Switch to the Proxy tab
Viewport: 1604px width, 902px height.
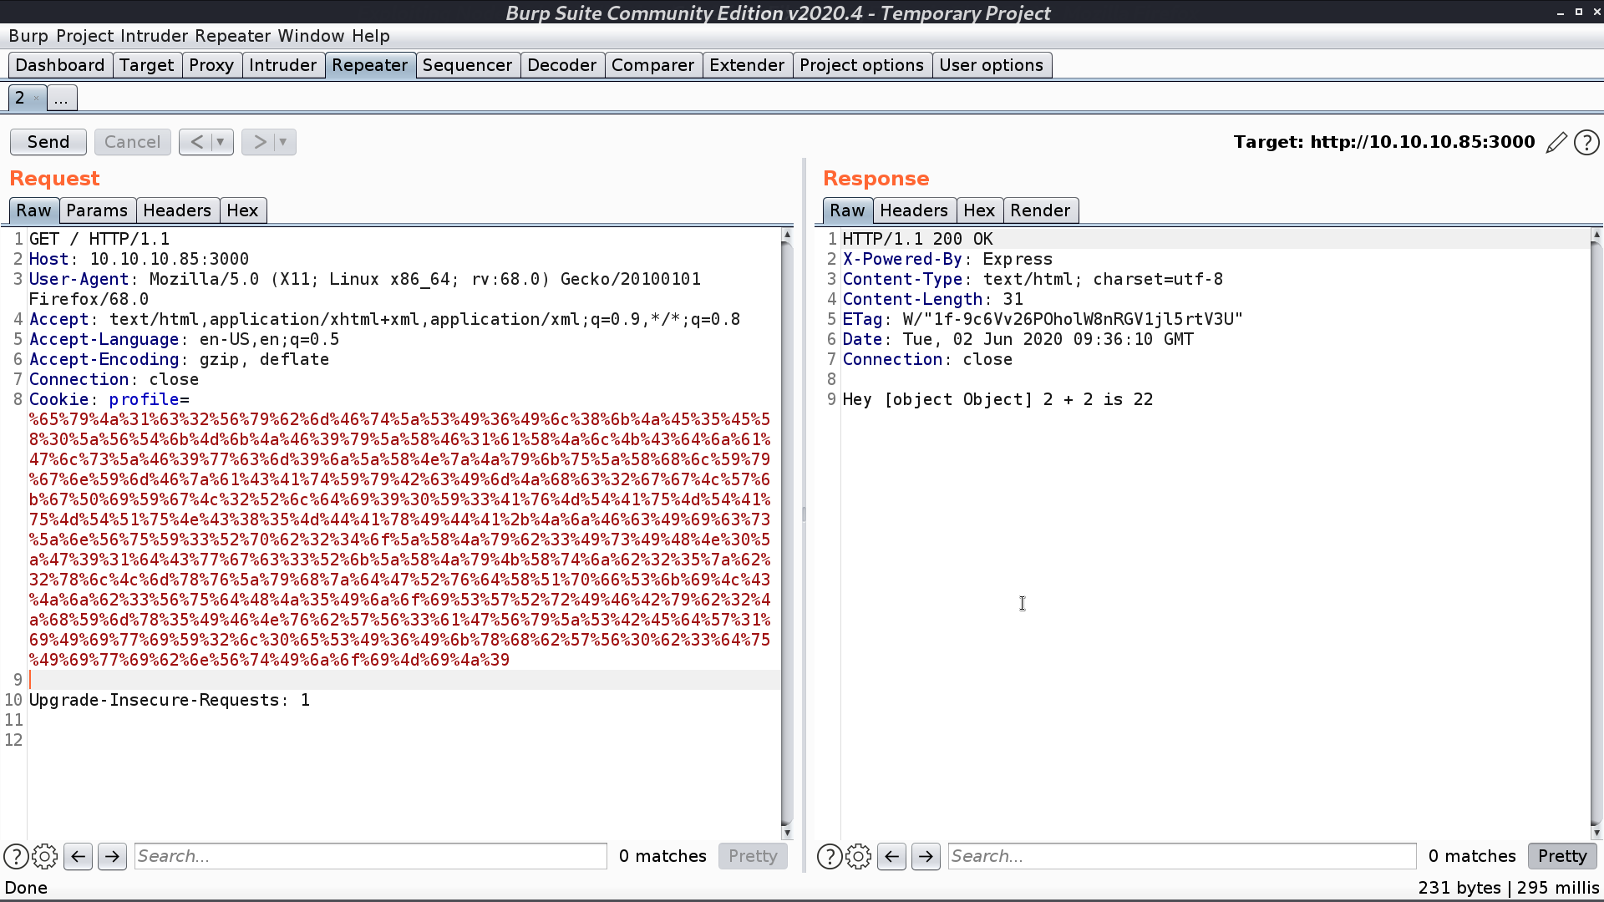coord(211,65)
